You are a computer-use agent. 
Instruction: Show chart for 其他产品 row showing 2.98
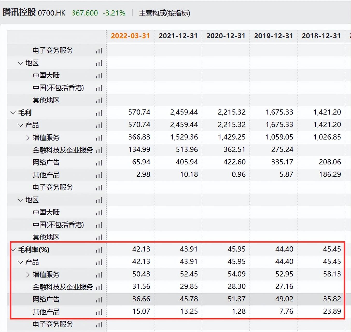(99, 175)
